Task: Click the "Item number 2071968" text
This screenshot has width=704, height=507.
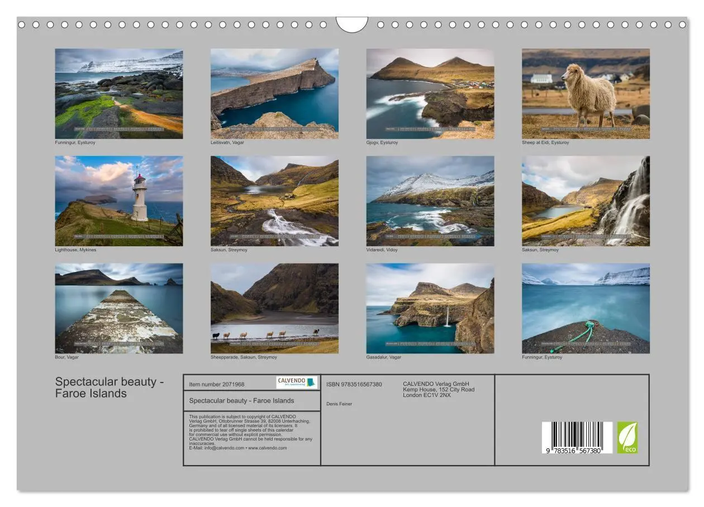Action: 217,384
